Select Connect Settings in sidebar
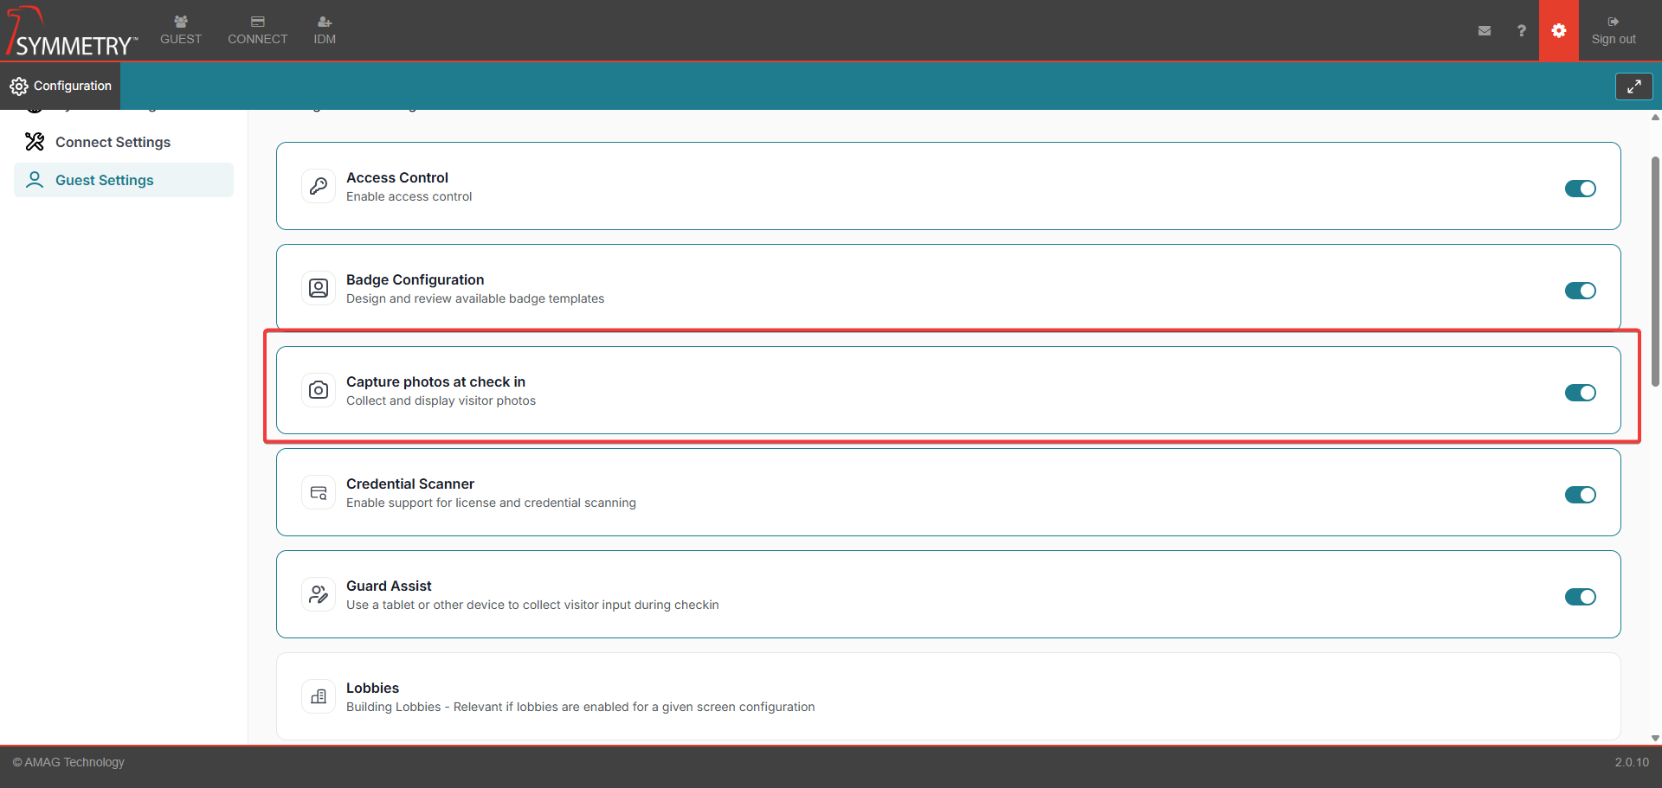This screenshot has height=788, width=1662. pyautogui.click(x=113, y=142)
